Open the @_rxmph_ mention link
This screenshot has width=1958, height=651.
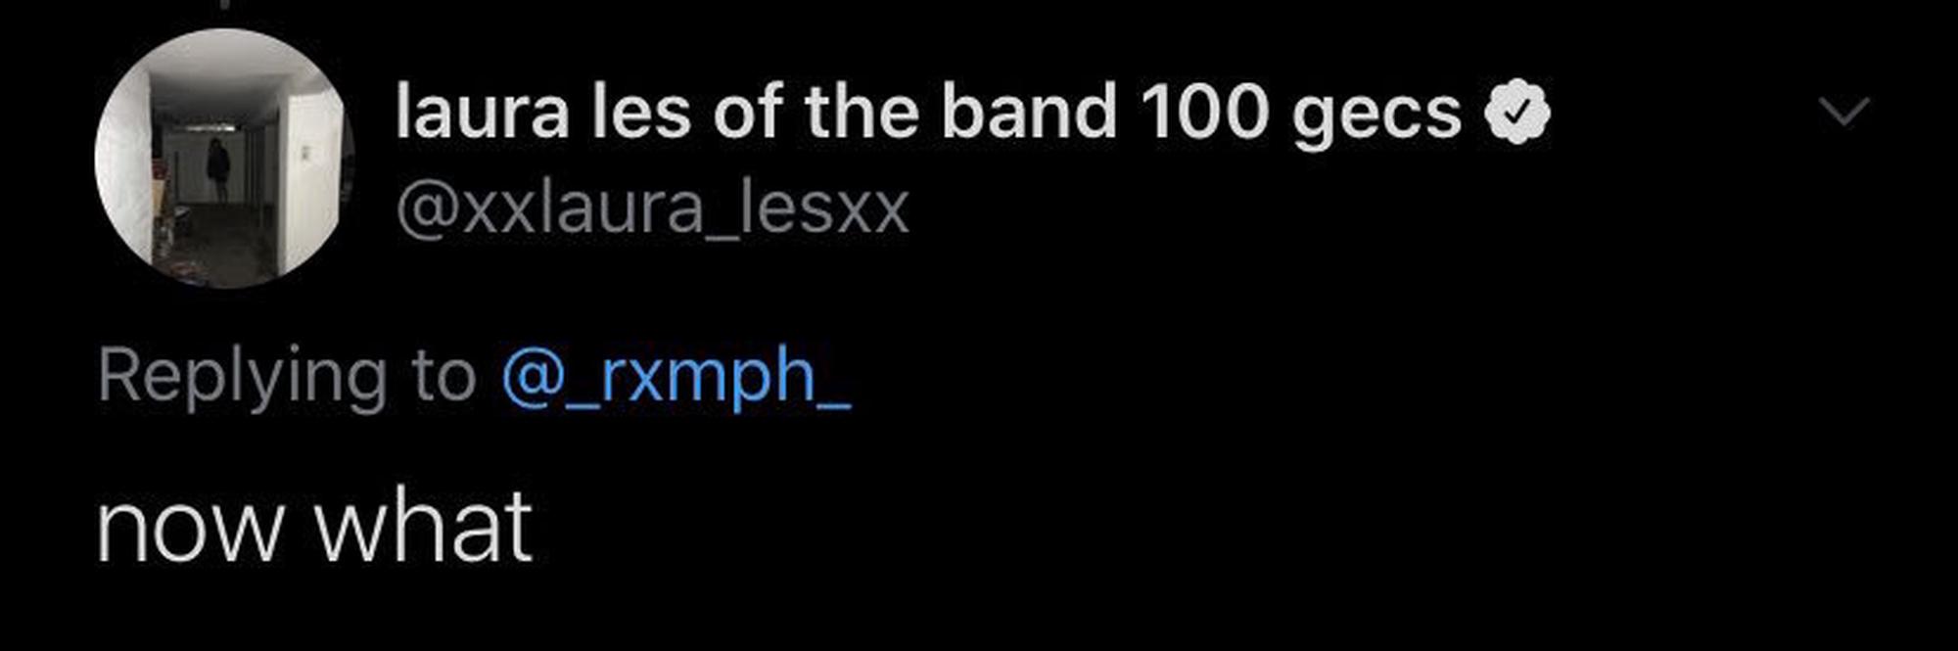(676, 376)
